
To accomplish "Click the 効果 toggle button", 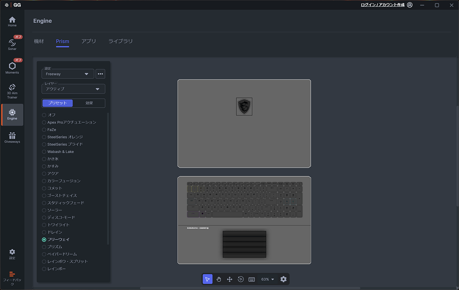I will 89,103.
